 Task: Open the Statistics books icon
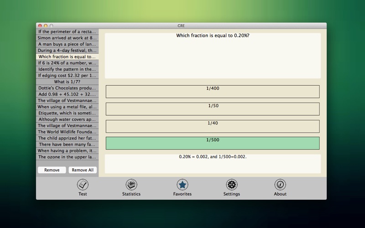coord(131,185)
